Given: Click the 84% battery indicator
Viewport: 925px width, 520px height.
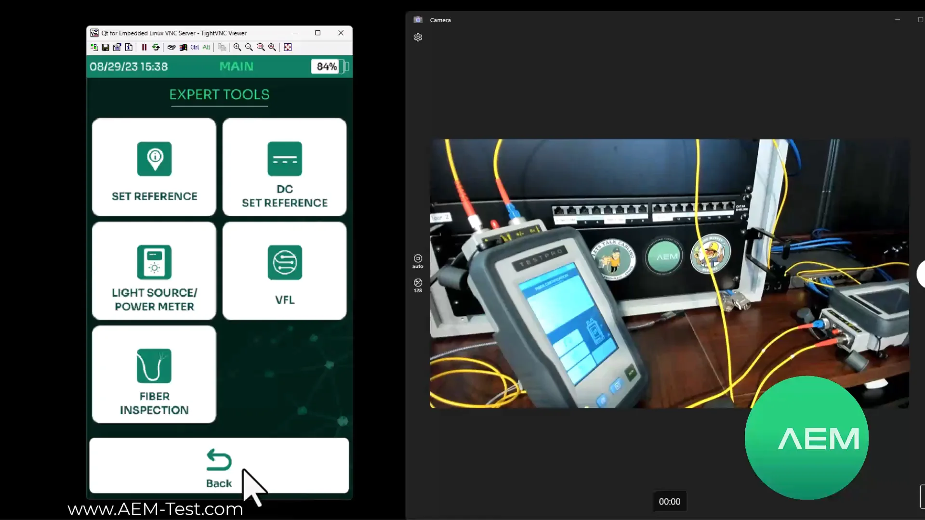Looking at the screenshot, I should tap(330, 66).
